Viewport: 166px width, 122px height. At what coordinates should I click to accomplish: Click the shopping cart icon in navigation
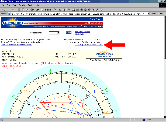click(80, 27)
